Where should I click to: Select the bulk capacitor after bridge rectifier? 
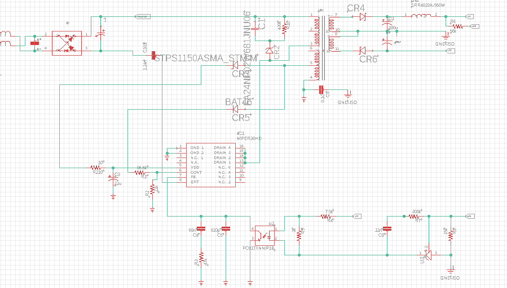click(100, 33)
